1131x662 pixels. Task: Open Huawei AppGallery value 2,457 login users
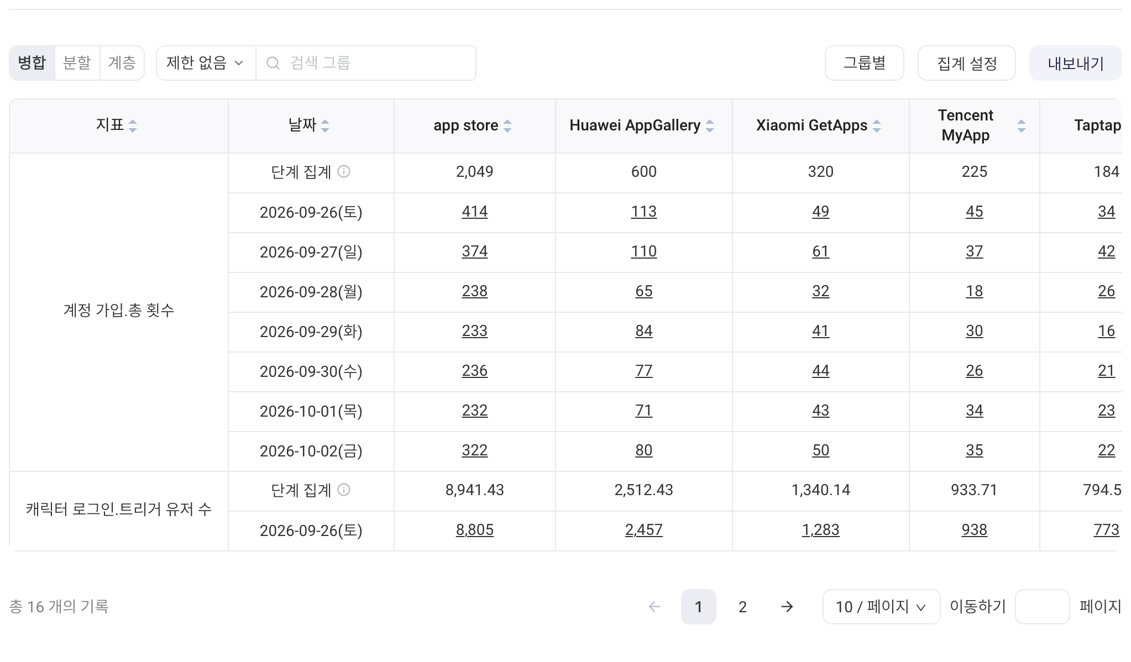[644, 530]
